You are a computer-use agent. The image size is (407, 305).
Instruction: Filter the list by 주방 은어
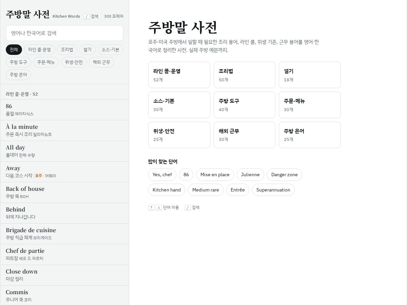click(x=18, y=75)
